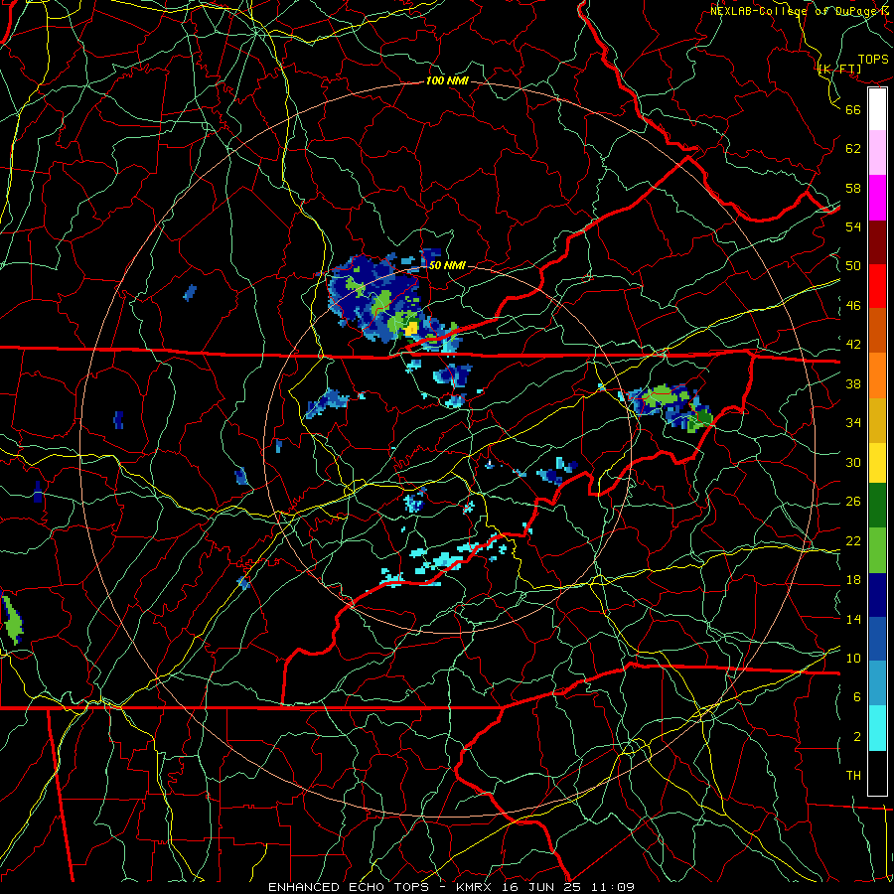
Task: Click the bright orange legend swatch
Action: 877,375
